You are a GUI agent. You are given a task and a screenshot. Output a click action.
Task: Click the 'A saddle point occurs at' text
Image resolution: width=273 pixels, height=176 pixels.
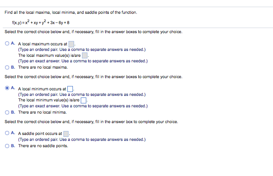click(x=40, y=134)
